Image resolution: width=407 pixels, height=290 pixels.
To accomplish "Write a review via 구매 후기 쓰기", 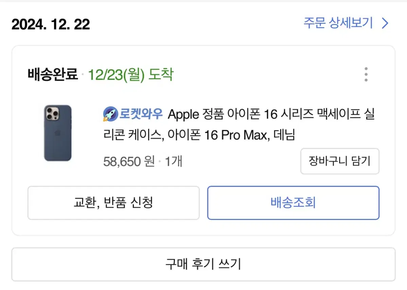I will pyautogui.click(x=203, y=264).
